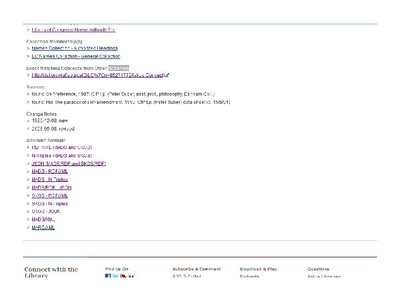Open the Library's Flickr icon
The height and width of the screenshot is (295, 394).
pyautogui.click(x=131, y=276)
